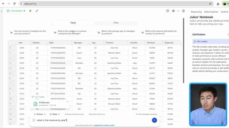Open the settings gear icon in the header
The width and height of the screenshot is (229, 128).
(173, 11)
